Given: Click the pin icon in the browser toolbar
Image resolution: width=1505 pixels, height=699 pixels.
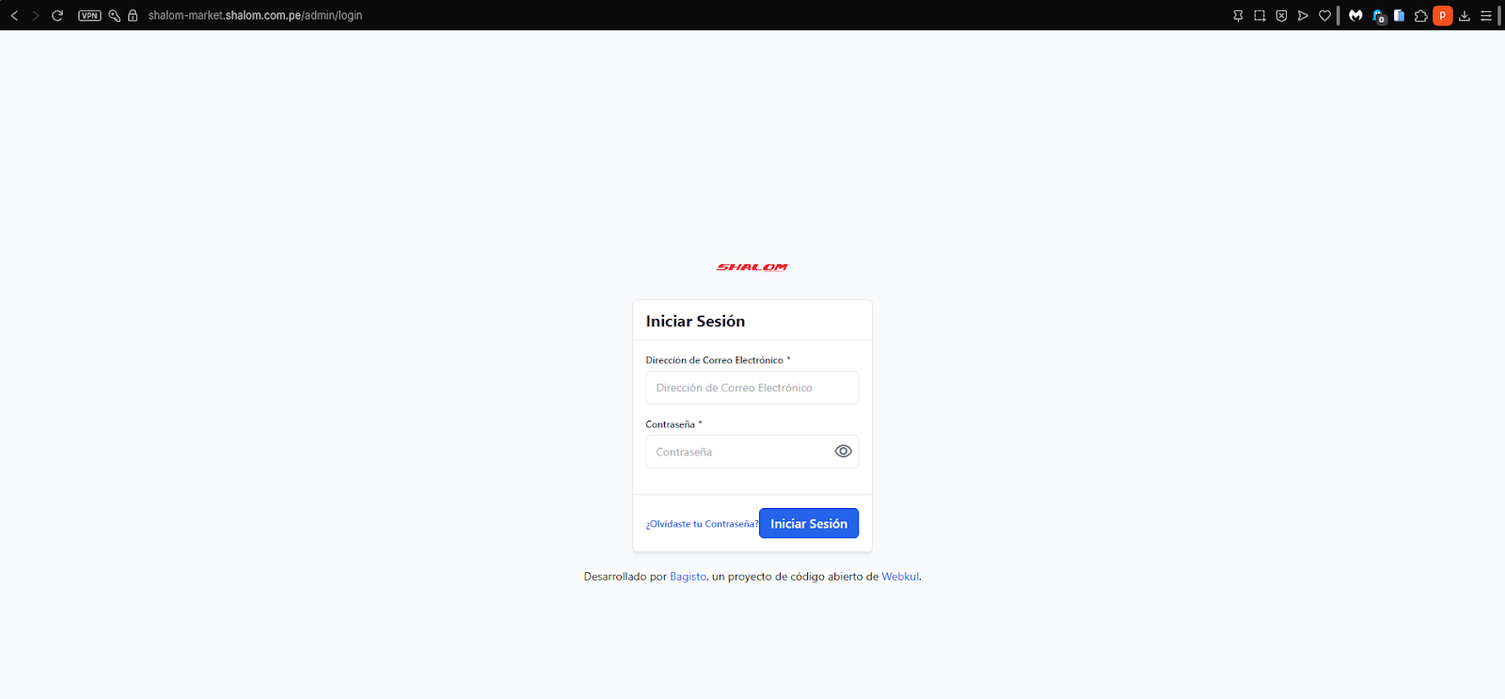Looking at the screenshot, I should tap(1238, 15).
